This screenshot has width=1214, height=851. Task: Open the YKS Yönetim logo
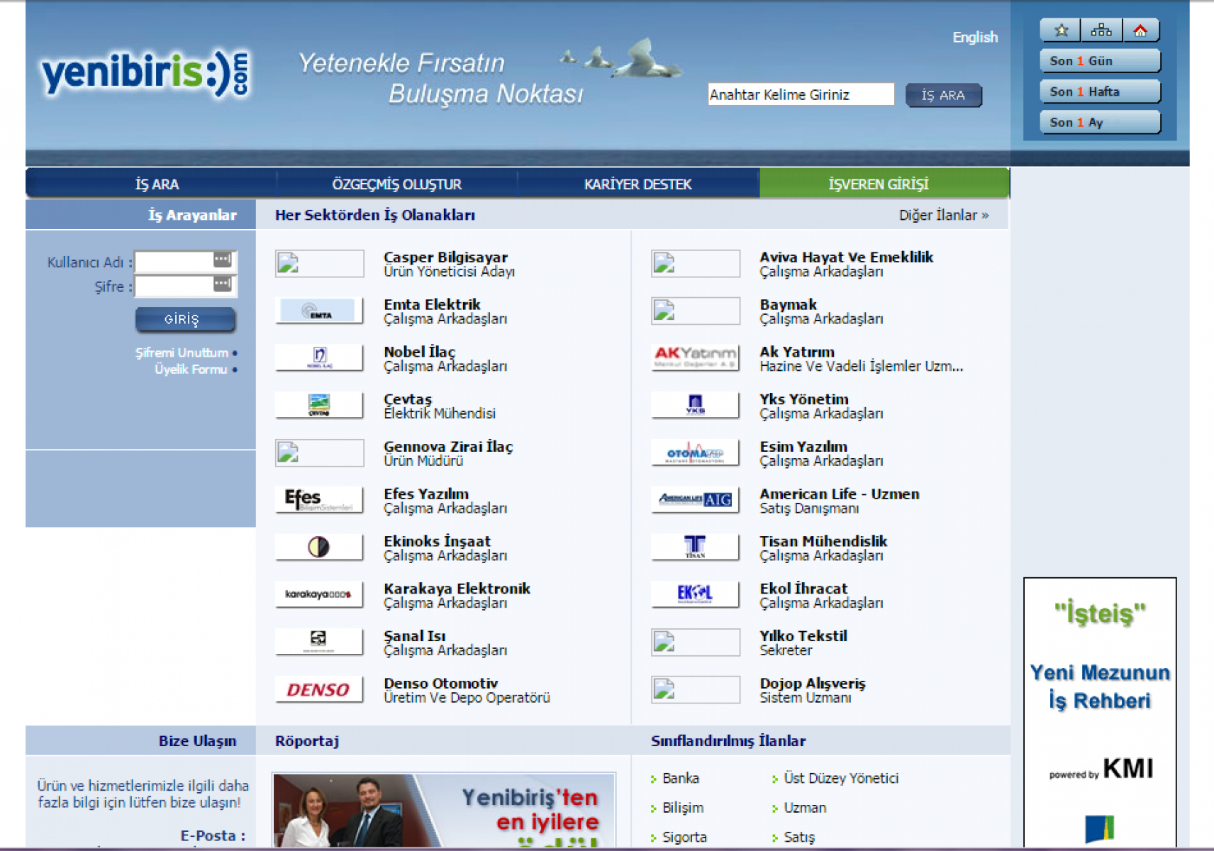(x=695, y=405)
